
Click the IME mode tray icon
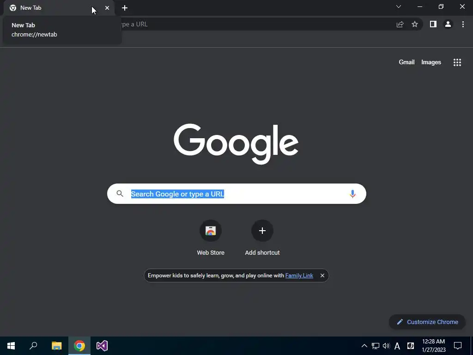point(411,346)
